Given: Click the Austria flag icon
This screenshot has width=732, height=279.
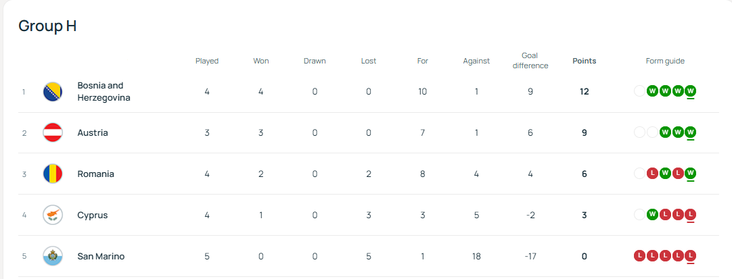Looking at the screenshot, I should point(53,133).
